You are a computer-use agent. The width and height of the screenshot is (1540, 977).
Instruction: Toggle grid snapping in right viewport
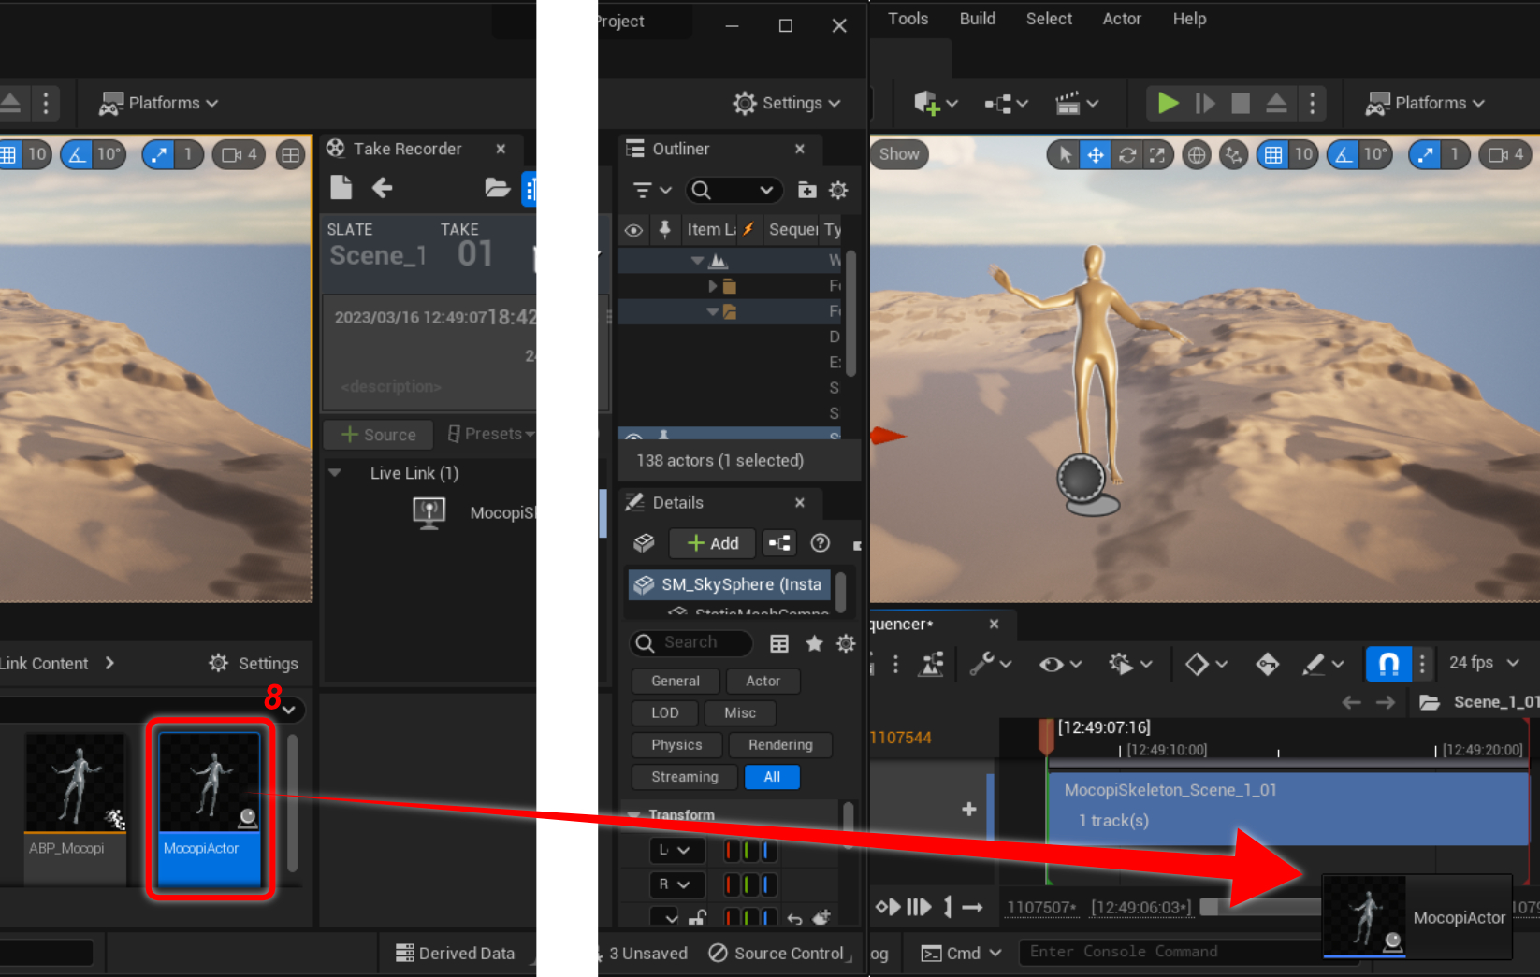[x=1273, y=155]
